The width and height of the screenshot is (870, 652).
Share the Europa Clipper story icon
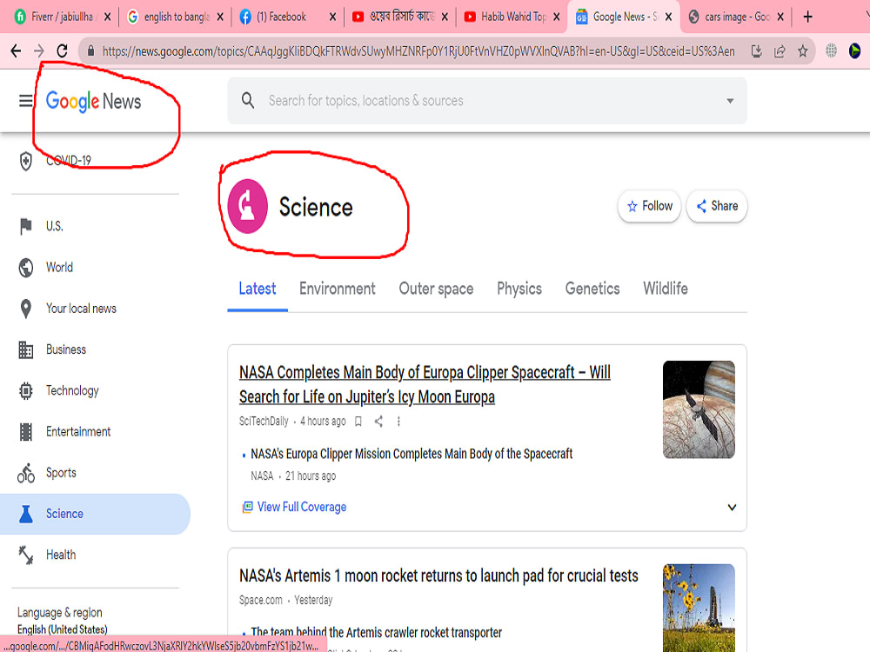[378, 422]
